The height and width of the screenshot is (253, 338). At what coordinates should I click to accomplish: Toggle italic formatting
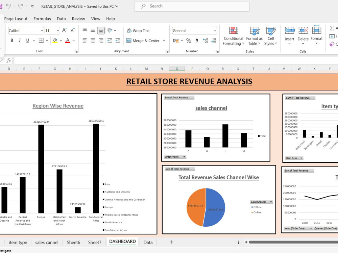point(20,40)
